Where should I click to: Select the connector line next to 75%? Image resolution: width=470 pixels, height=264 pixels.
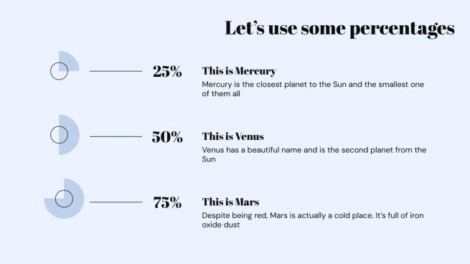click(116, 202)
